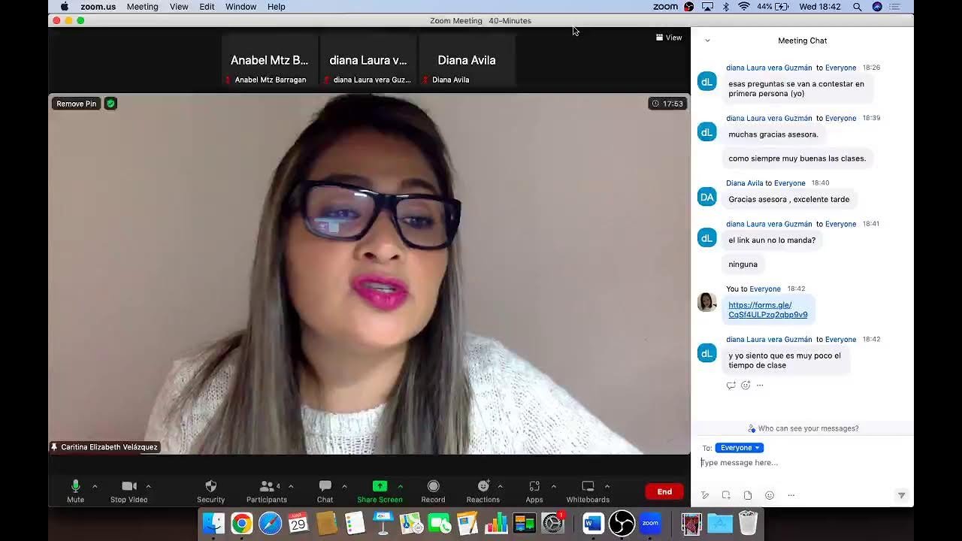Open the Meeting menu in menu bar

[142, 7]
